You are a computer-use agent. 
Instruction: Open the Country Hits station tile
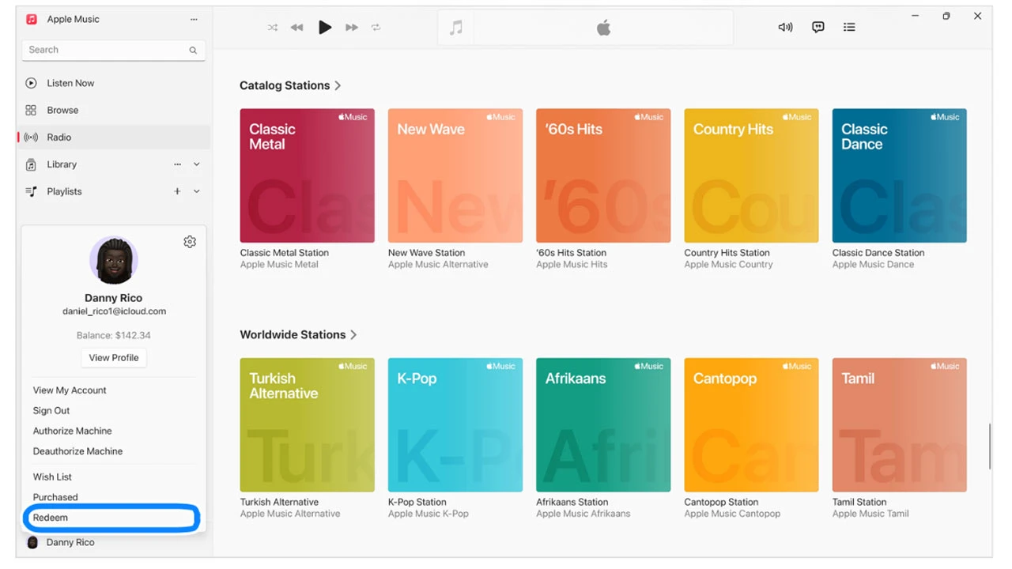pyautogui.click(x=751, y=175)
